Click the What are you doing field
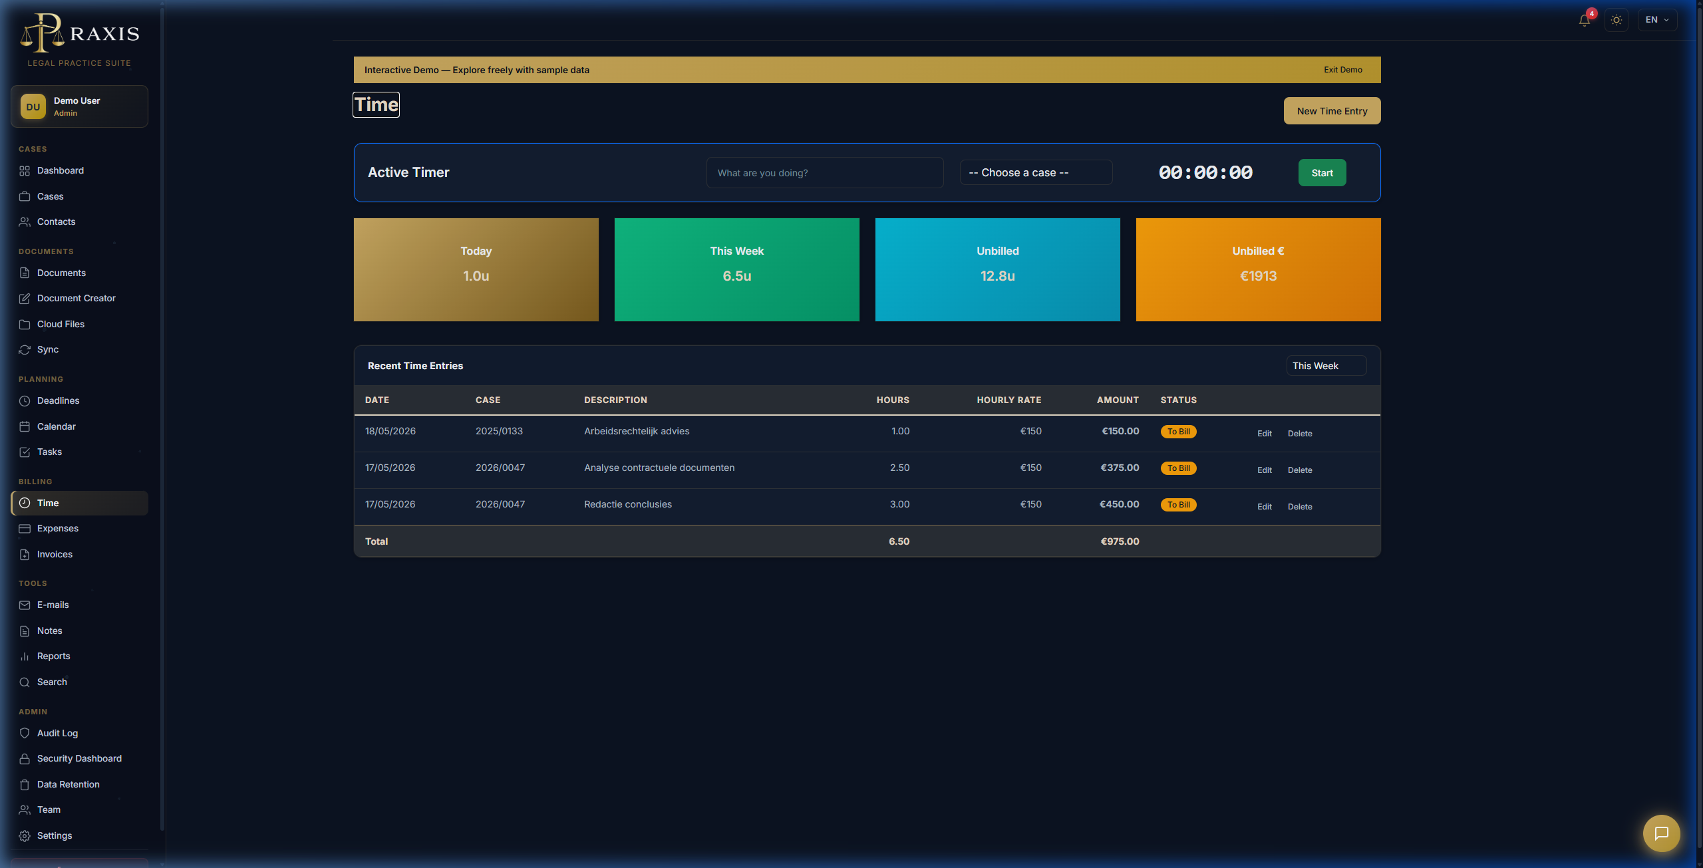Viewport: 1703px width, 868px height. click(x=824, y=173)
